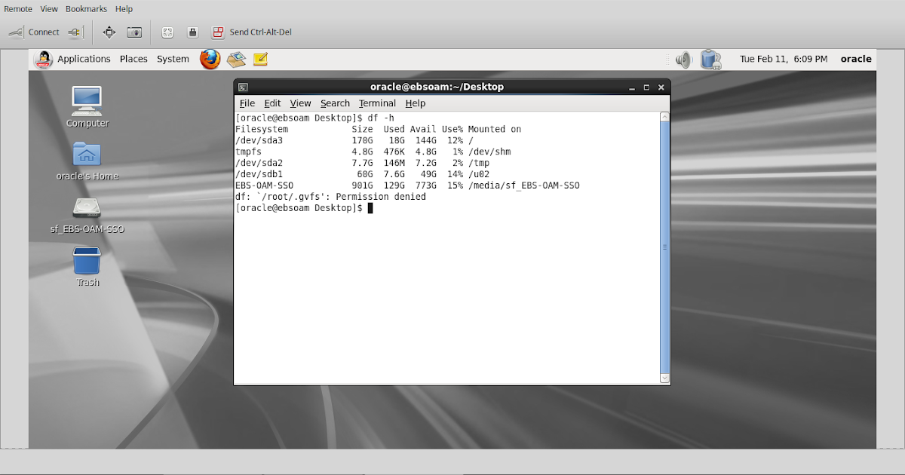The image size is (905, 475).
Task: Open the Applications menu
Action: click(x=84, y=59)
